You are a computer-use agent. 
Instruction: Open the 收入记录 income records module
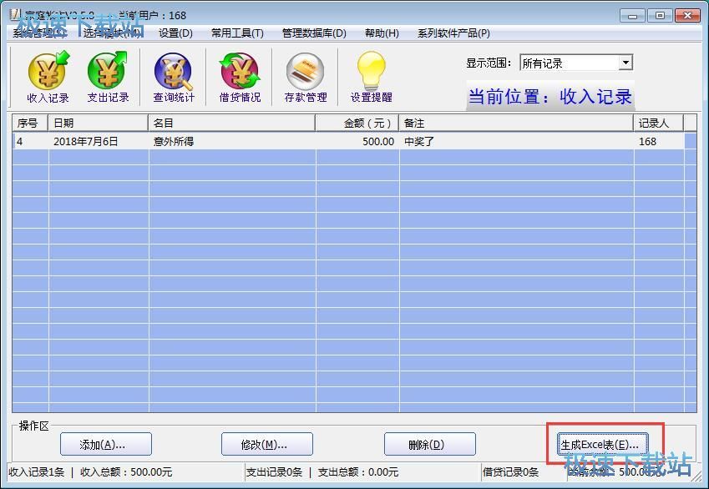48,78
